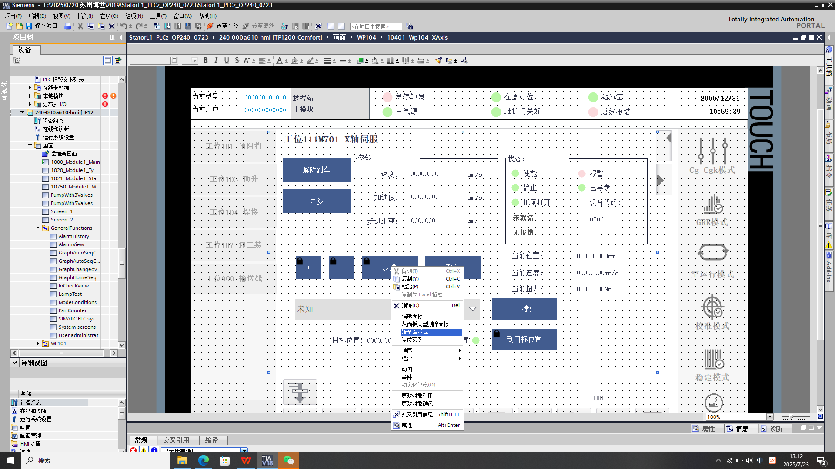
Task: Click the text alignment icon
Action: 262,60
